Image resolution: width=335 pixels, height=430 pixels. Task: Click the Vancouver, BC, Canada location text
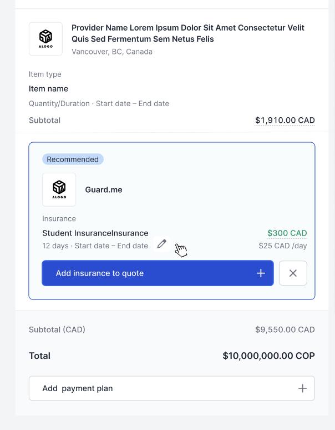click(112, 52)
